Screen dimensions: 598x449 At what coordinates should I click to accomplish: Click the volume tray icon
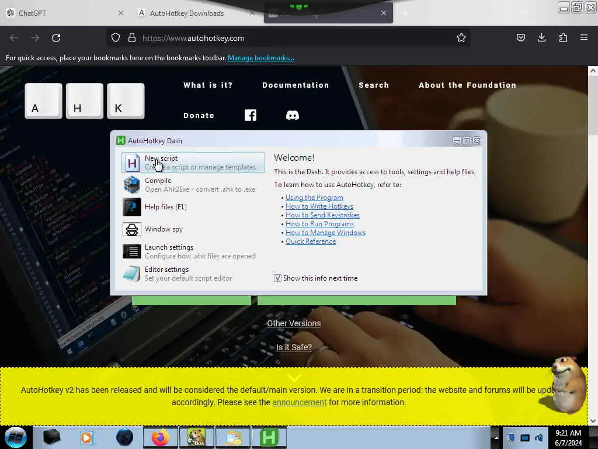539,438
